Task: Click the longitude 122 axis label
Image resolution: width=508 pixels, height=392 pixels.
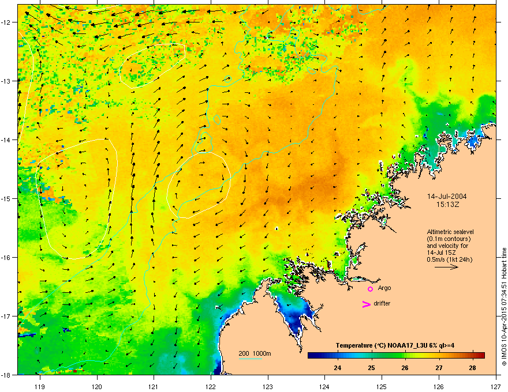Action: [x=211, y=386]
